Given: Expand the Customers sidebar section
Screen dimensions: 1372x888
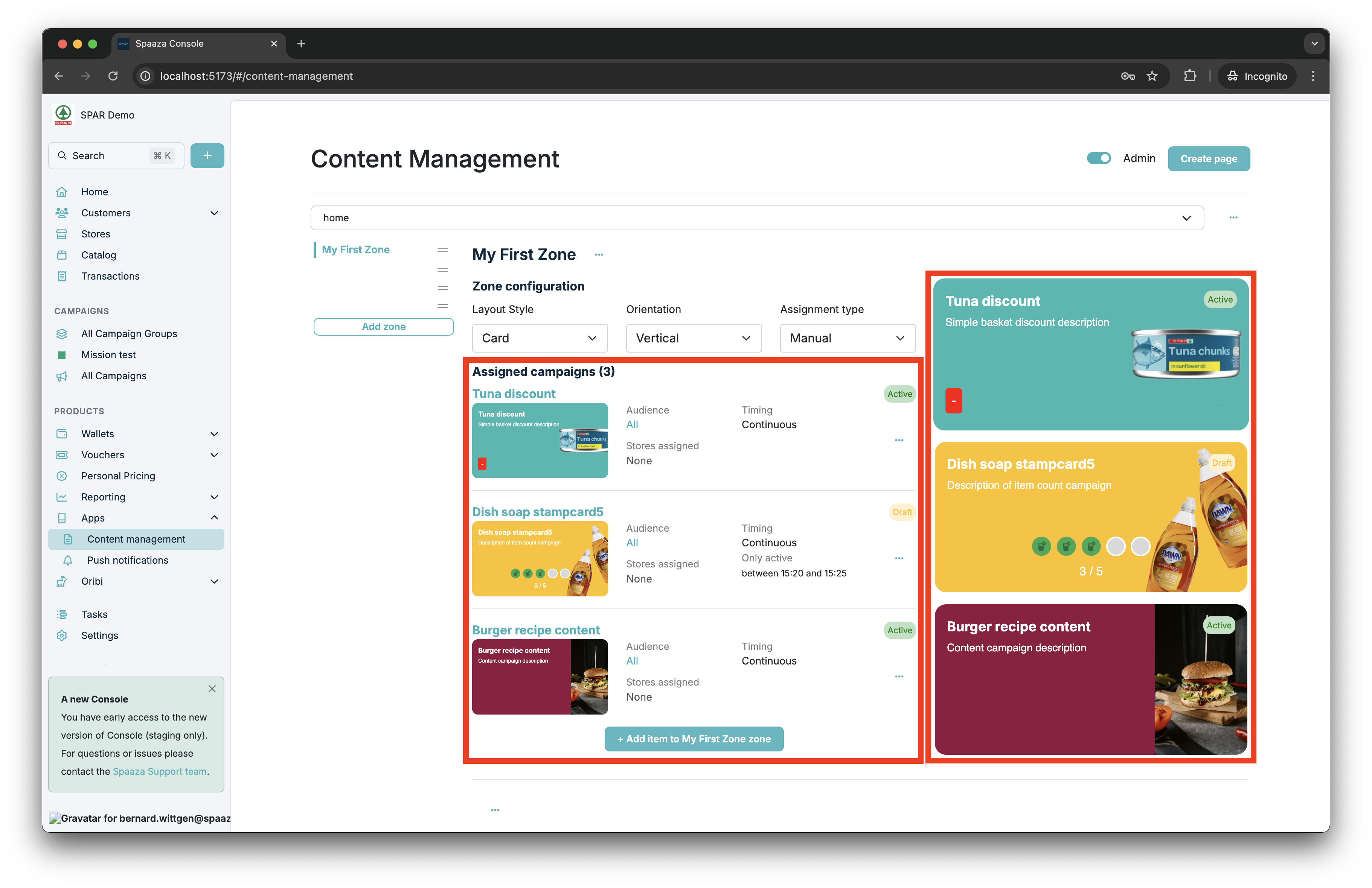Looking at the screenshot, I should pos(214,213).
